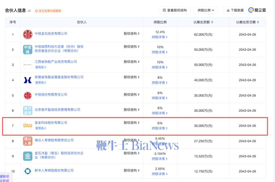Click the 发生变更时提醒我 reminder button
Viewport: 275px width, 182px height.
pos(48,11)
